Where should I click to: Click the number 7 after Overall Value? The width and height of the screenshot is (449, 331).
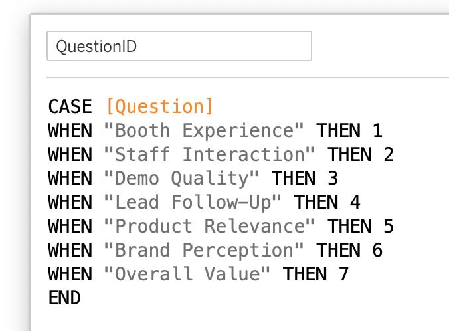click(x=344, y=274)
